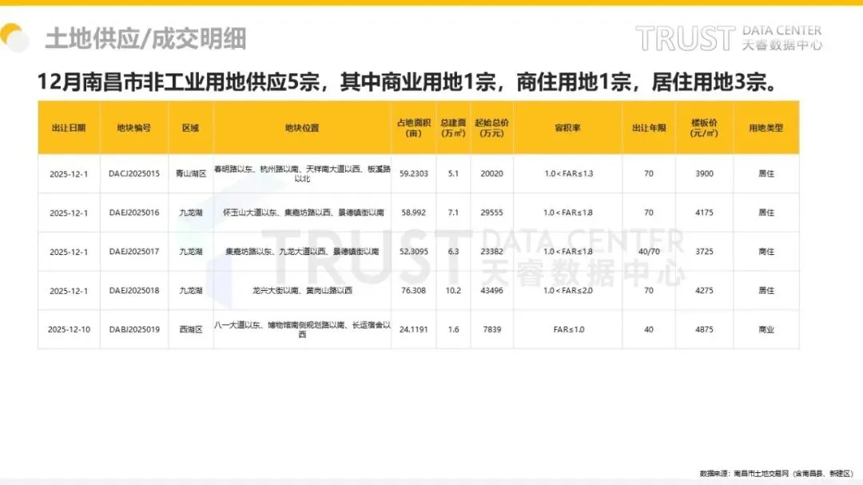Click land area value 58.992
The image size is (863, 485).
click(x=413, y=213)
